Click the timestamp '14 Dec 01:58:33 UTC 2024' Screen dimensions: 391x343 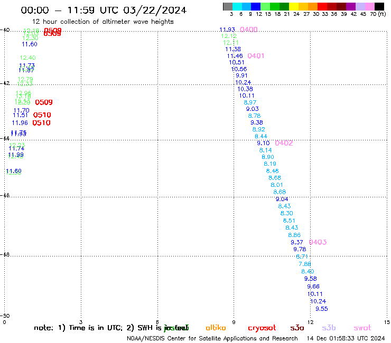[346, 339]
